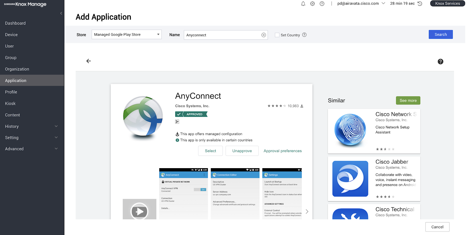Enable the Set Country checkbox
Image resolution: width=468 pixels, height=235 pixels.
(277, 35)
